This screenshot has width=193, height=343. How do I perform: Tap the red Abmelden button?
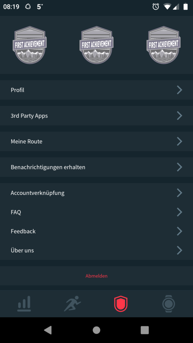[96, 276]
